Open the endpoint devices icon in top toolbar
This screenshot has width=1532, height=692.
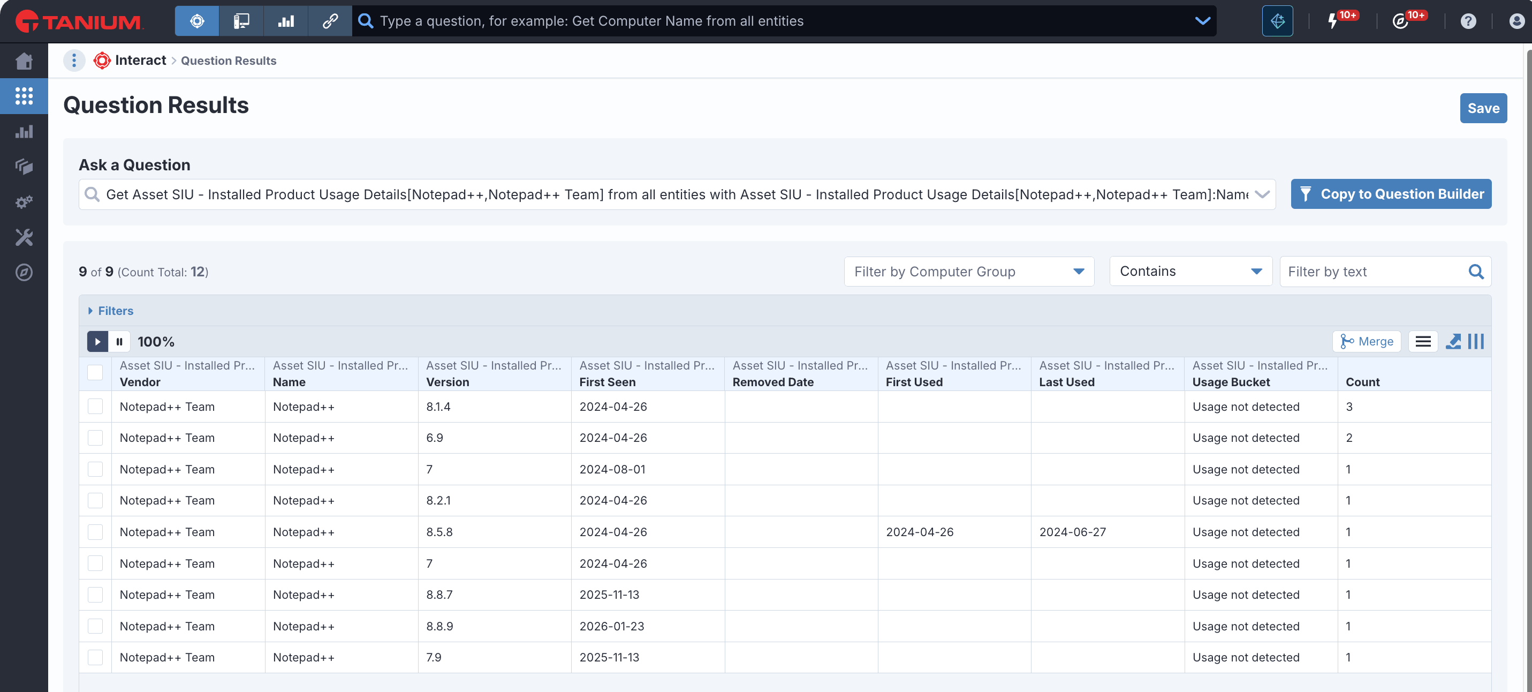[241, 21]
